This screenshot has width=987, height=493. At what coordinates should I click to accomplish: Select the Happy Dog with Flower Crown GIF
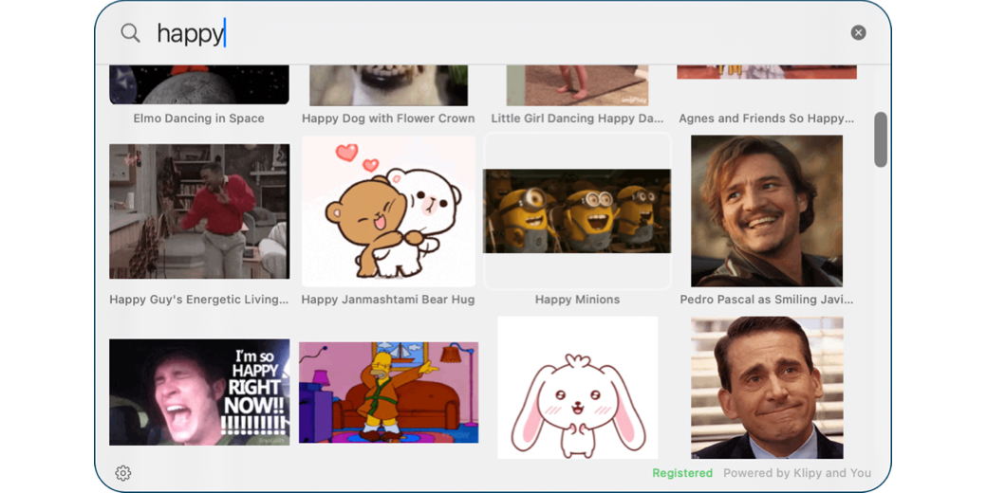388,85
